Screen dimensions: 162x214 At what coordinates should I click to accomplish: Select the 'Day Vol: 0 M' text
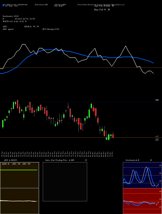coord(102,10)
